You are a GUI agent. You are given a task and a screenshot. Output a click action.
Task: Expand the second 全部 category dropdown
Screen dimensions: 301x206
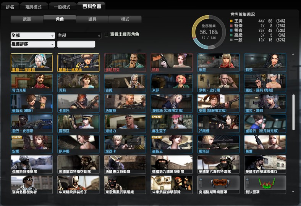tap(79, 35)
